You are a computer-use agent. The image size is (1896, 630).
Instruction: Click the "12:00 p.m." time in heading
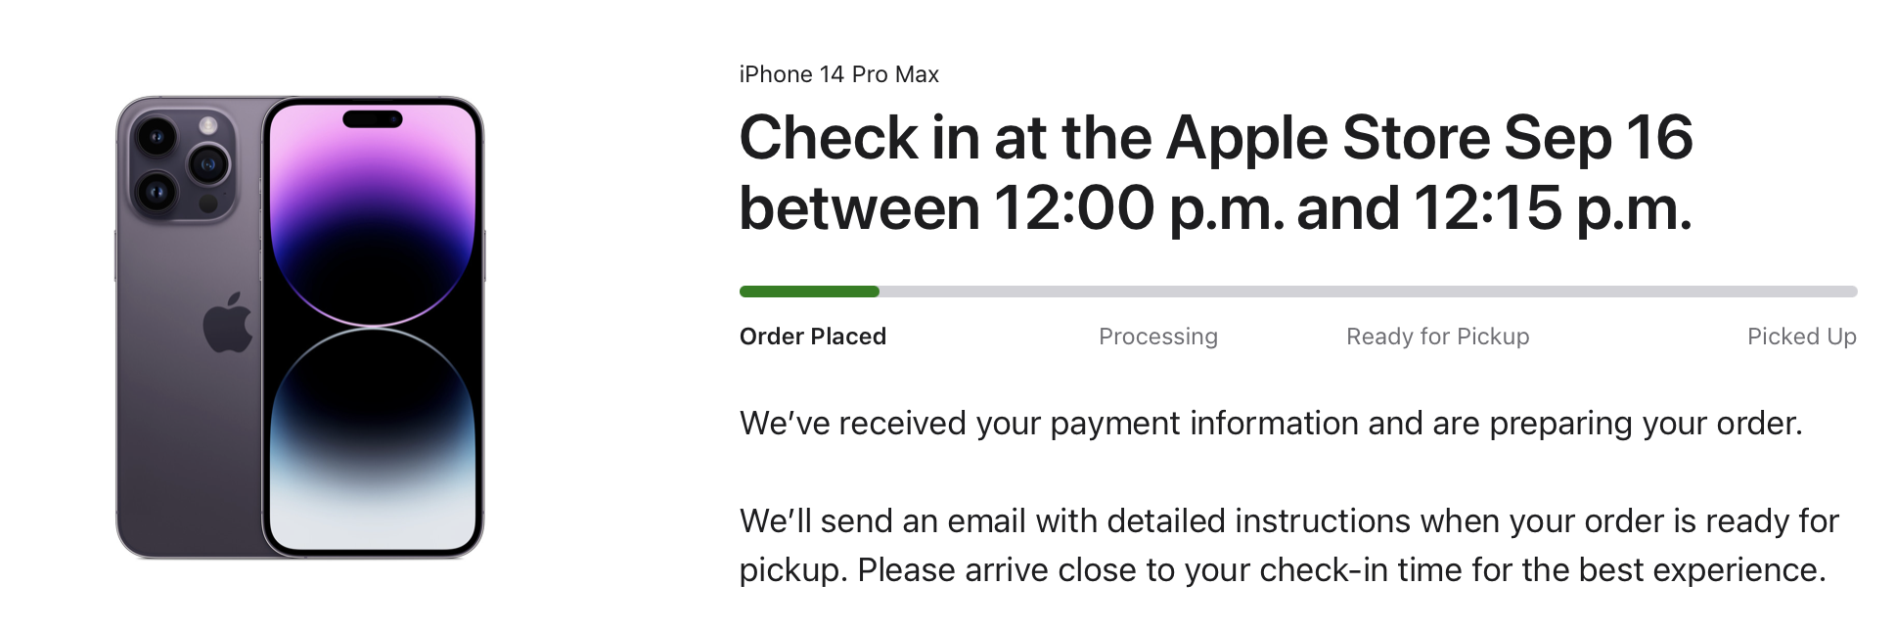coord(1139,208)
